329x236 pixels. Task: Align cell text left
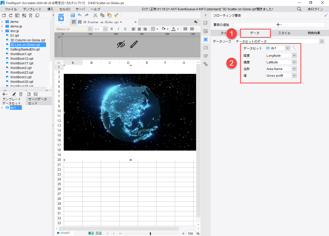[x=134, y=29]
